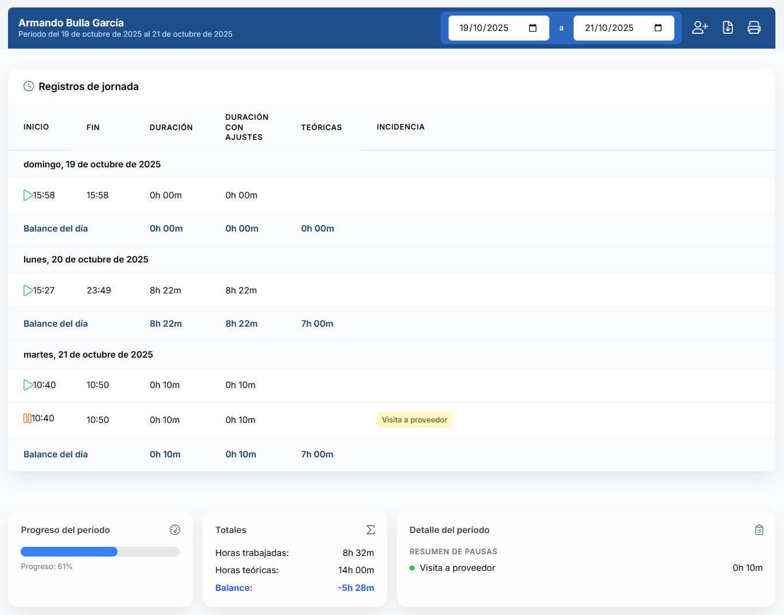Click the sigma icon in Totales card
Image resolution: width=784 pixels, height=615 pixels.
tap(370, 530)
